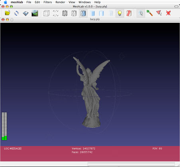Click the toolbar collapse pill button in title bar
This screenshot has width=180, height=167.
coord(176,6)
